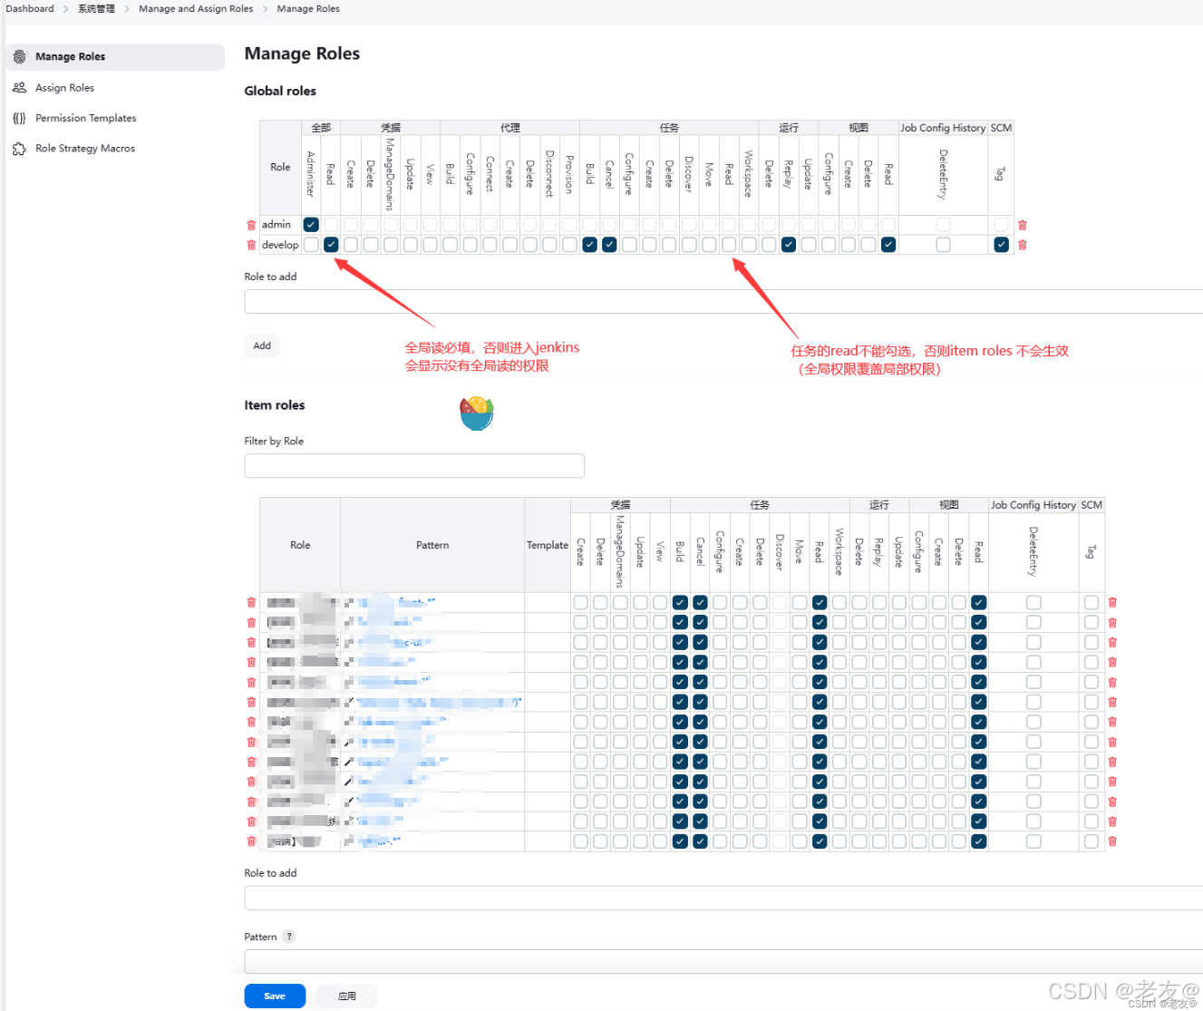Screen dimensions: 1203x1011
Task: Click Administer column header in Global roles
Action: point(311,174)
